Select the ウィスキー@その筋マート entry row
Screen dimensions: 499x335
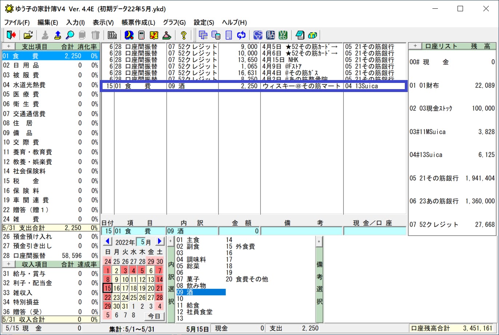pos(253,86)
